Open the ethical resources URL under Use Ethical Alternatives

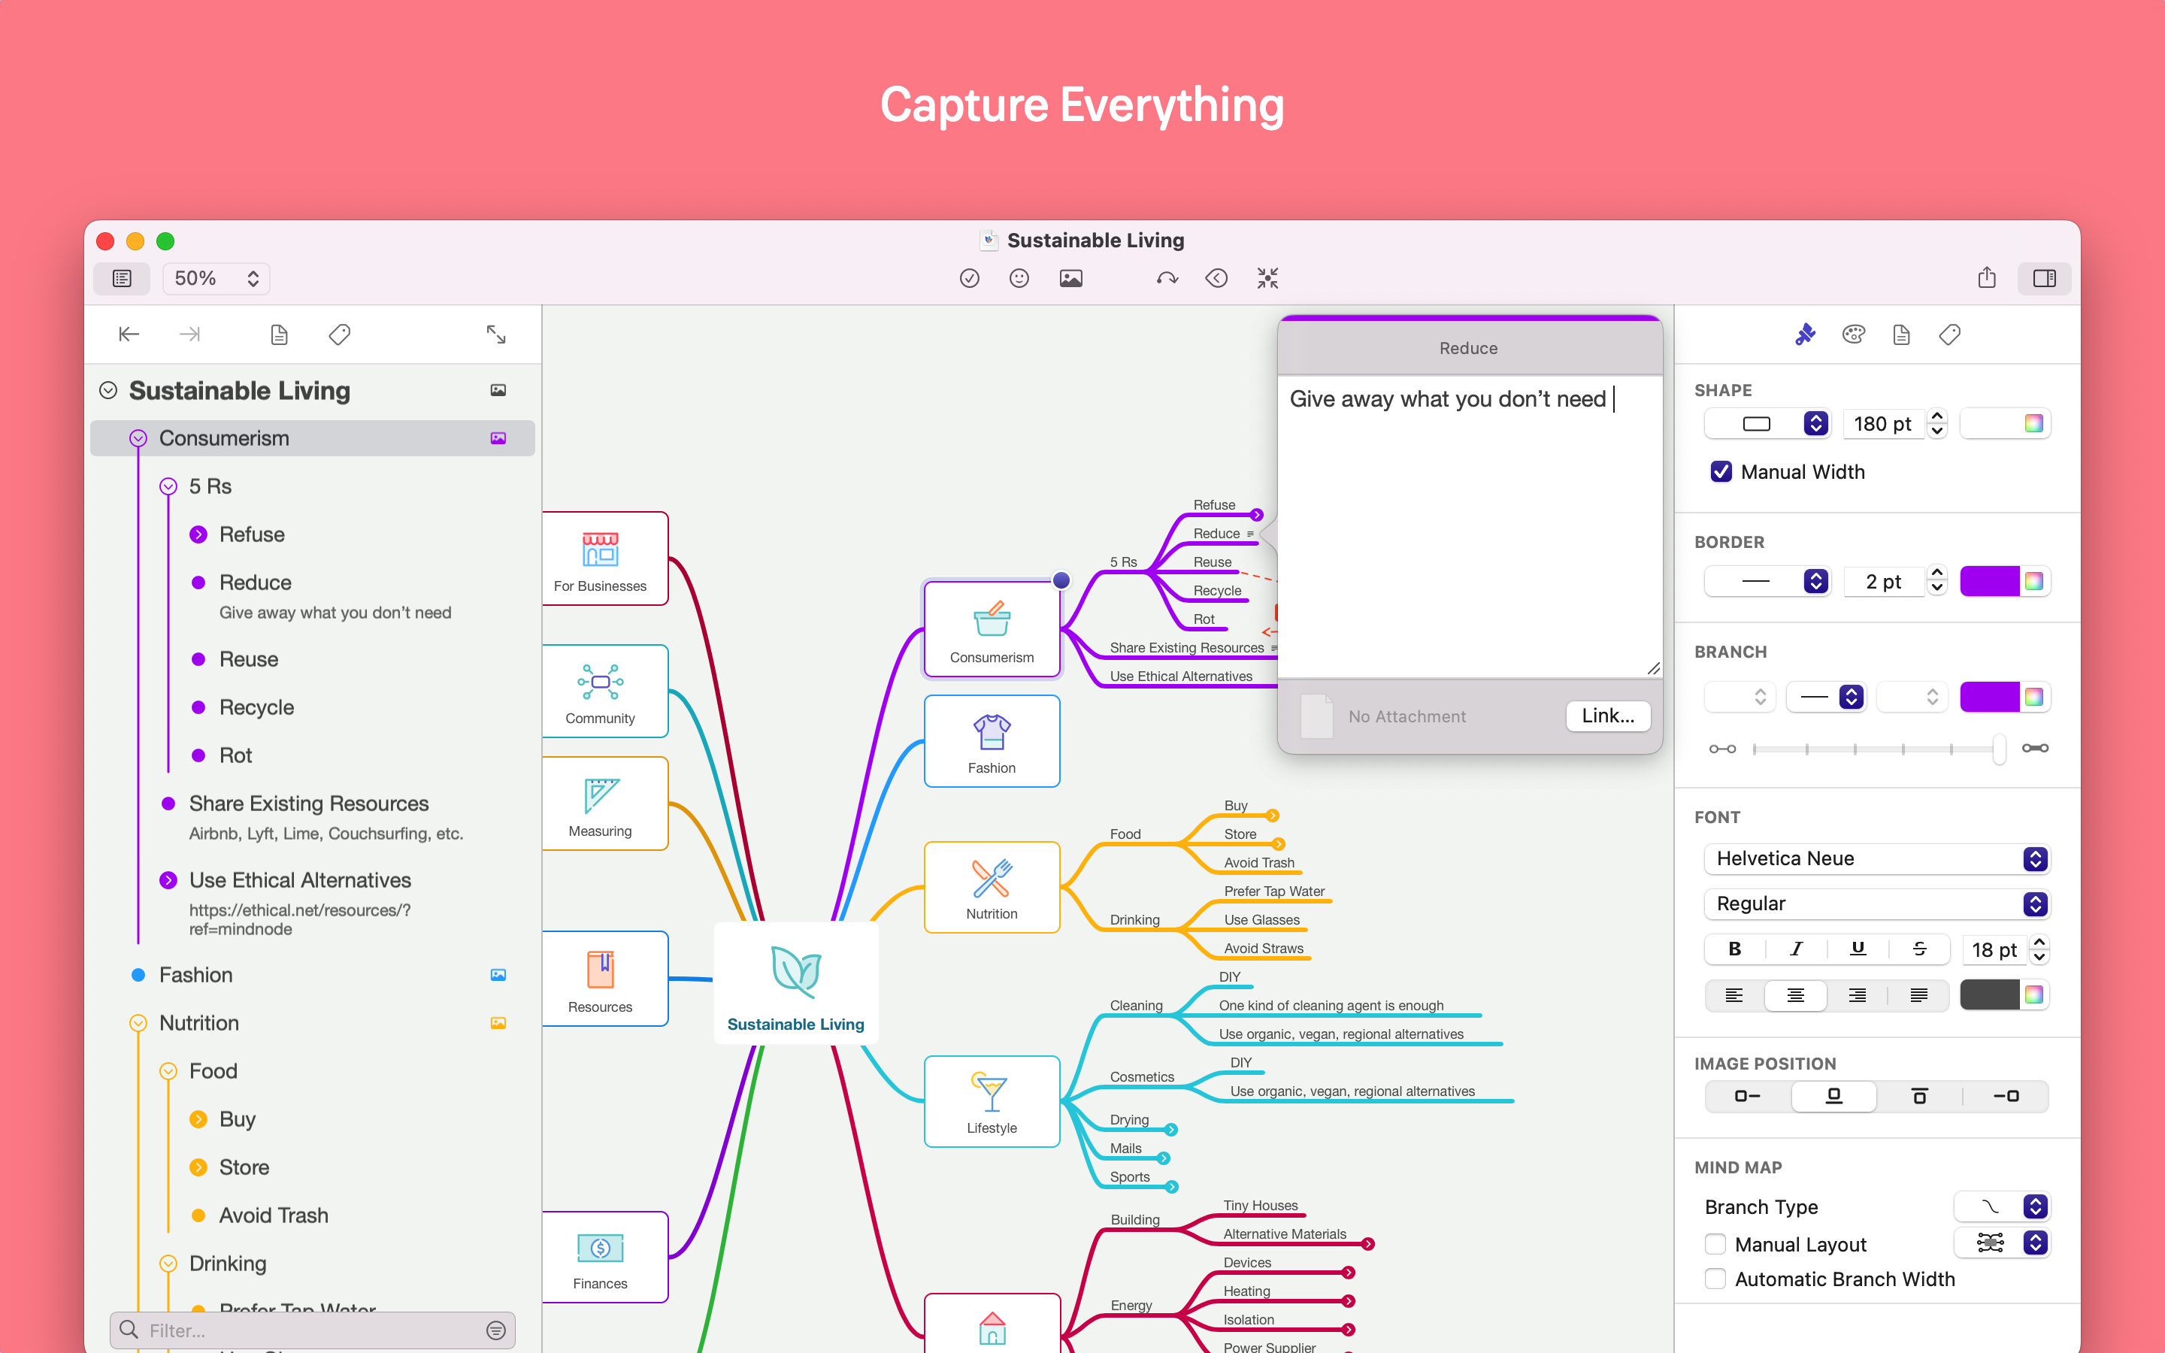pyautogui.click(x=300, y=918)
